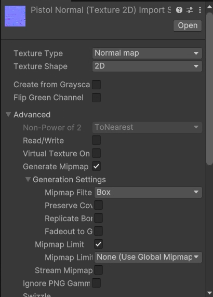The width and height of the screenshot is (213, 297).
Task: Open the Texture Type dropdown
Action: pos(147,53)
